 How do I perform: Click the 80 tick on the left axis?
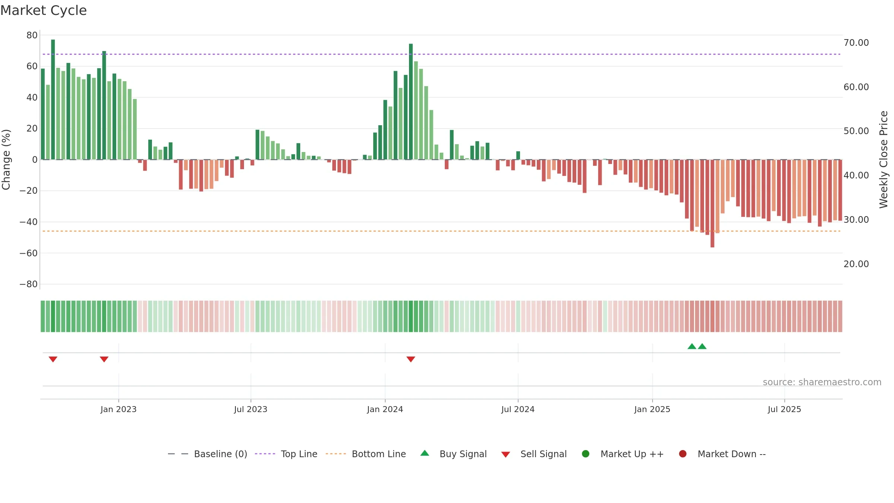click(32, 35)
